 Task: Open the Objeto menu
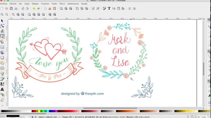pyautogui.click(x=35, y=4)
